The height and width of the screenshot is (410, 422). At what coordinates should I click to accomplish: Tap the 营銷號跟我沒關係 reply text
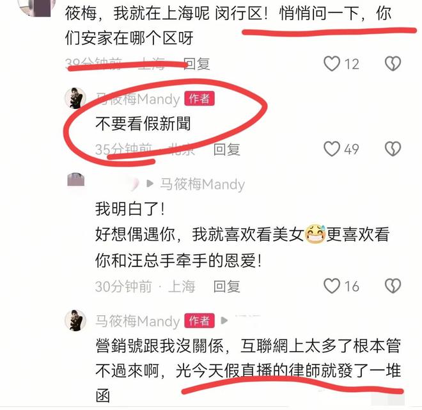pyautogui.click(x=248, y=372)
